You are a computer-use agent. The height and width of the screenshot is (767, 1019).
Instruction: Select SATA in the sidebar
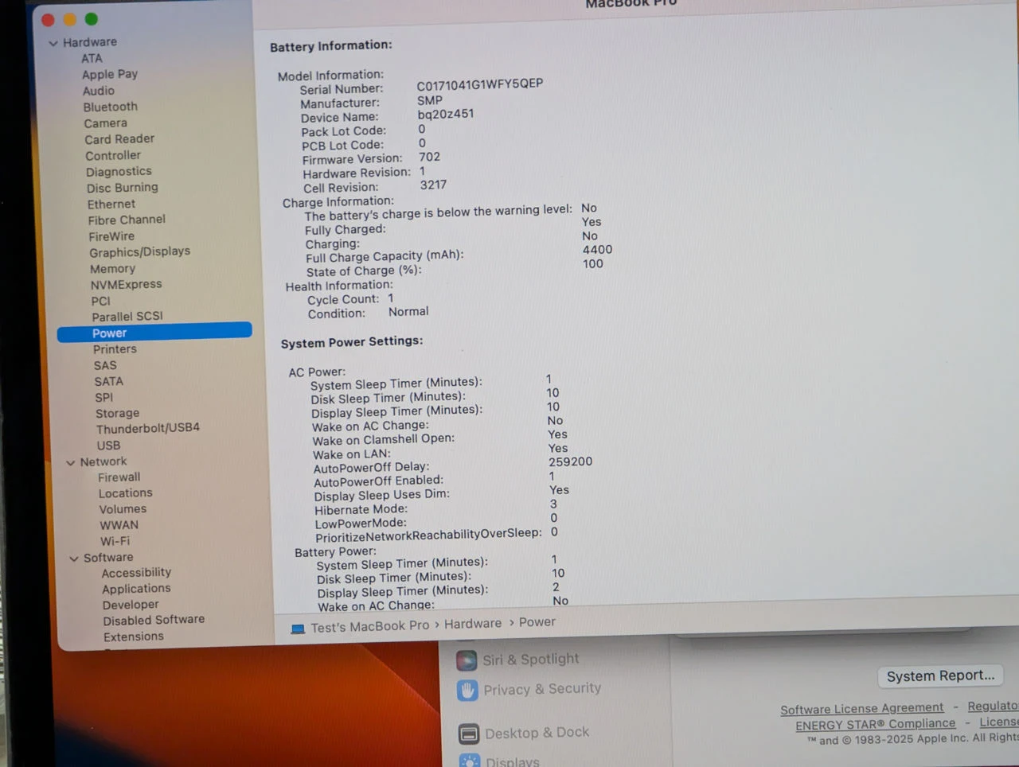[108, 381]
